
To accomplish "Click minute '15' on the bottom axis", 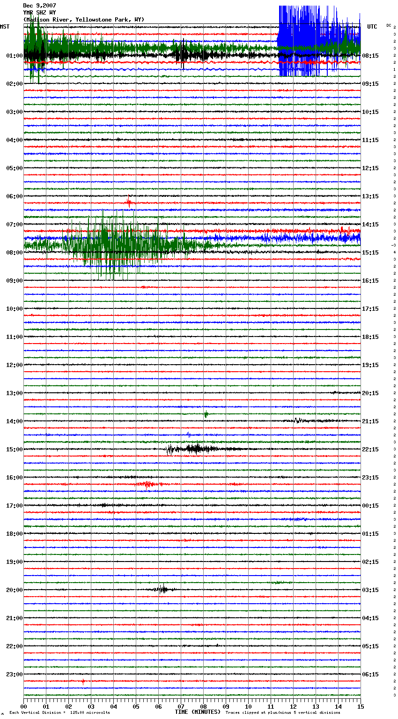I will point(361,706).
